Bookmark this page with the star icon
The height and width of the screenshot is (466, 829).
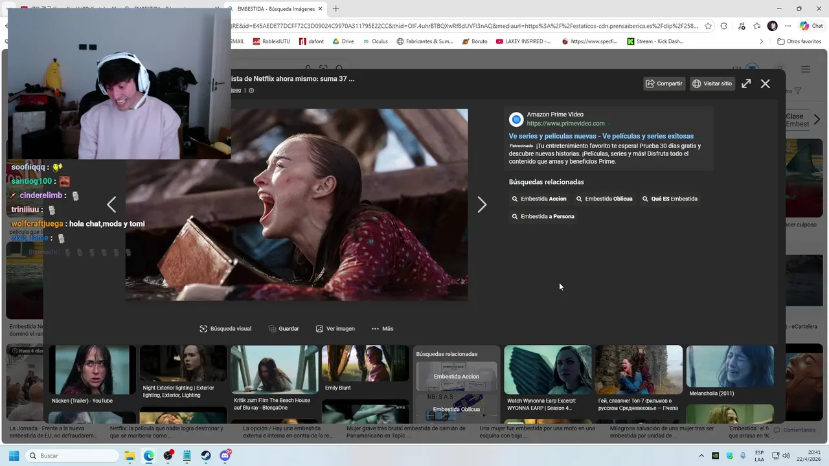tap(708, 26)
